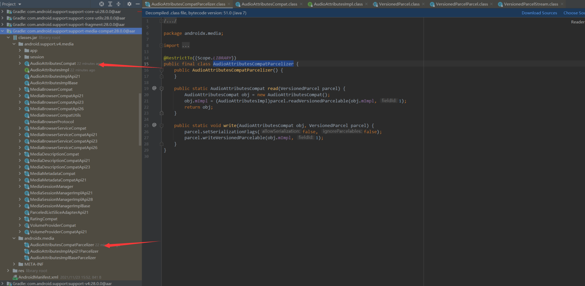Click the AudioAttributesImpl class icon in tree
Viewport: 585px width, 286px height.
point(27,70)
